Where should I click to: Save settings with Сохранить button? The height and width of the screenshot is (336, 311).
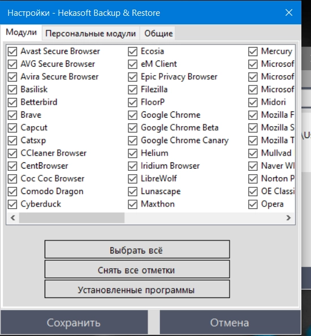click(74, 322)
